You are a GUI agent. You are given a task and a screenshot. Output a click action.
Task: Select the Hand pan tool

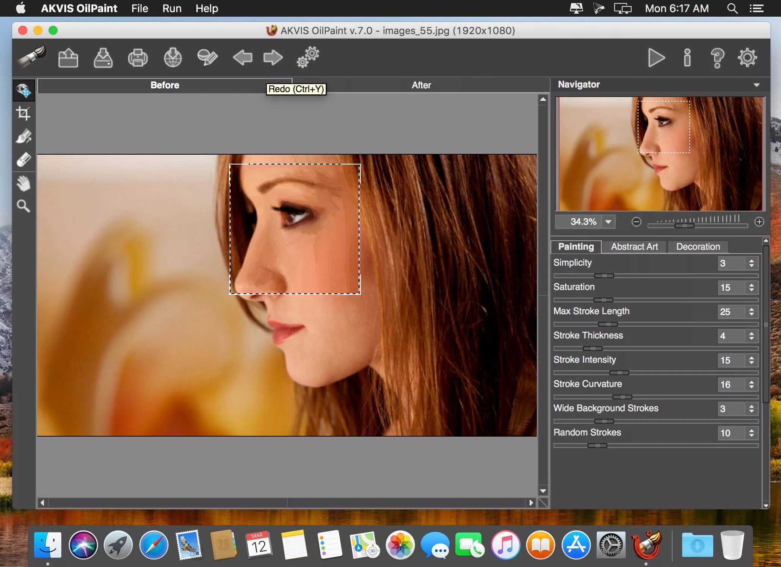(24, 183)
